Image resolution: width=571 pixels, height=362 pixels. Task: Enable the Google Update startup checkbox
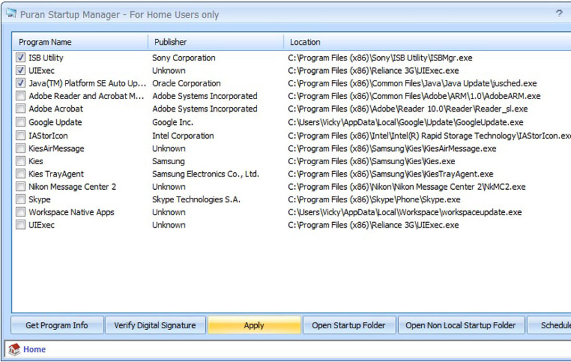21,122
